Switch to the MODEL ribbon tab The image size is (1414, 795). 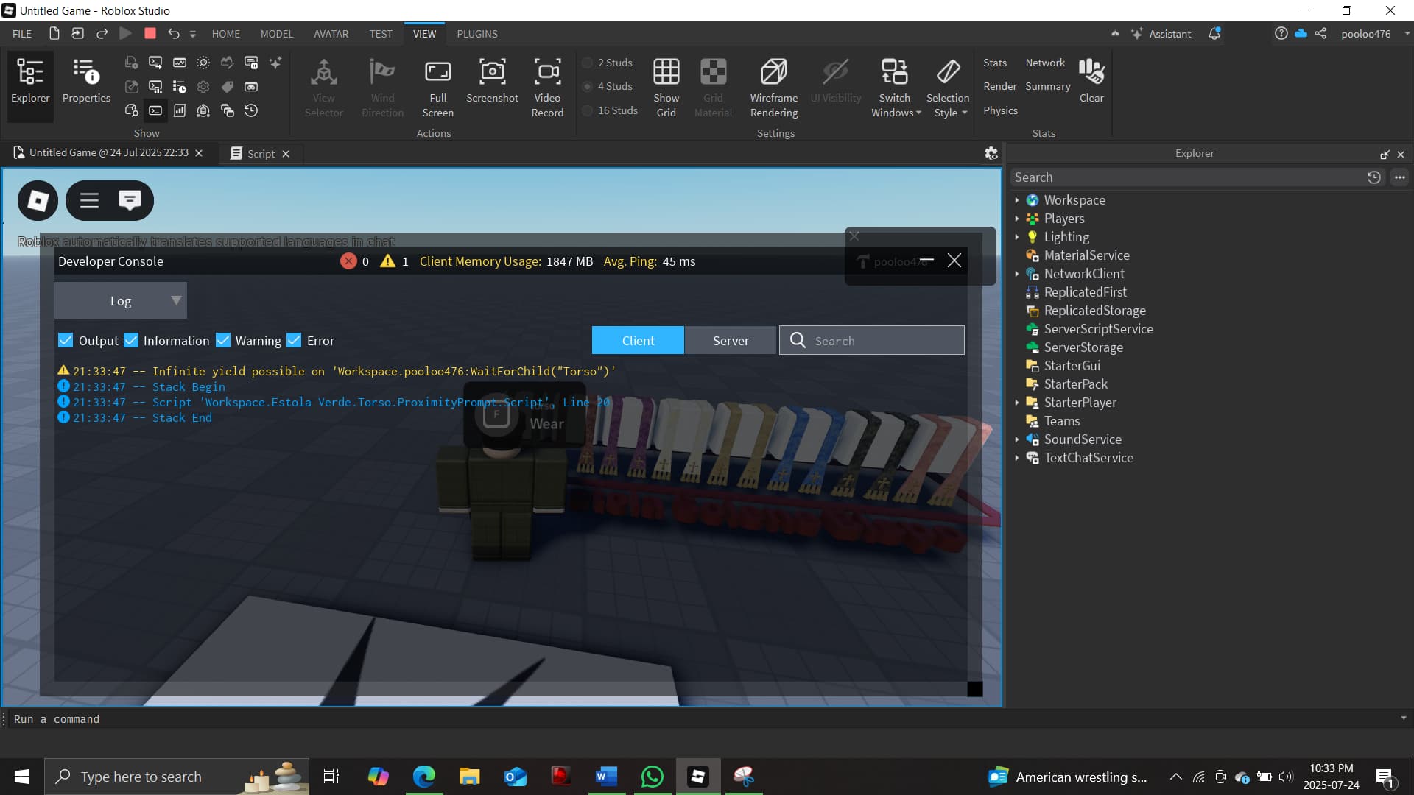coord(276,33)
